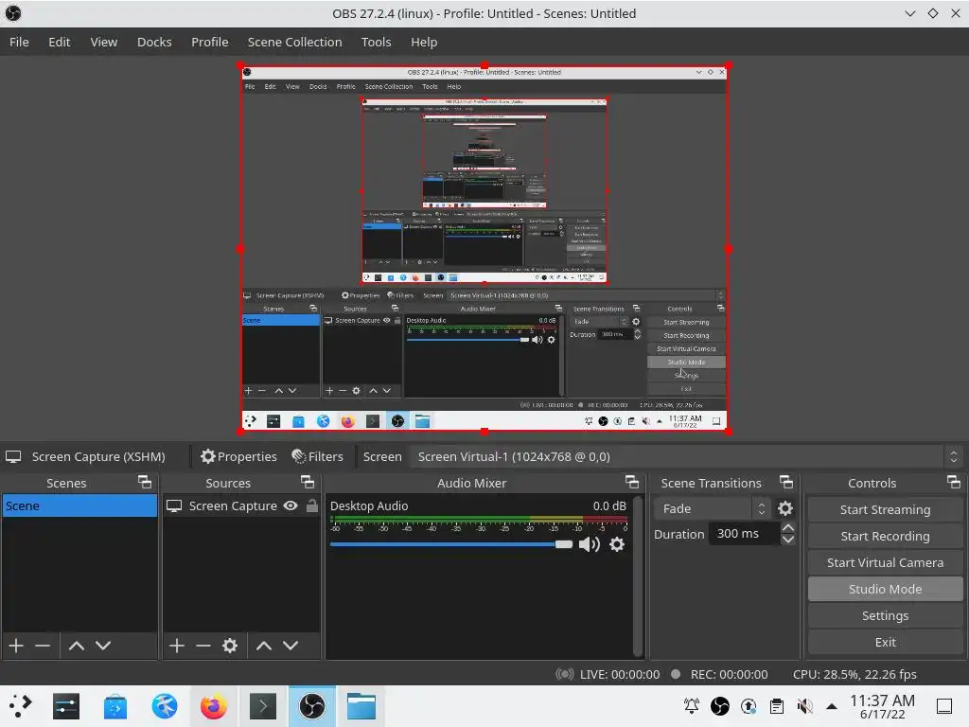Open Properties for Screen Capture source

point(238,456)
